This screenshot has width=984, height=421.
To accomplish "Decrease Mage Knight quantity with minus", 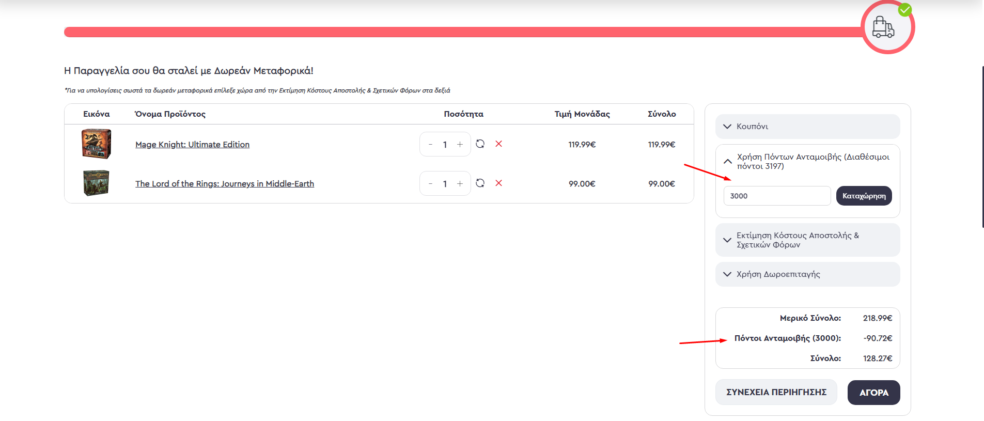I will coord(430,145).
